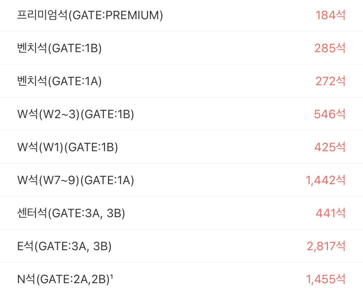Choose W석(W7~9)(GATE:1A) section
Screen dimensions: 363x288
tap(181, 180)
